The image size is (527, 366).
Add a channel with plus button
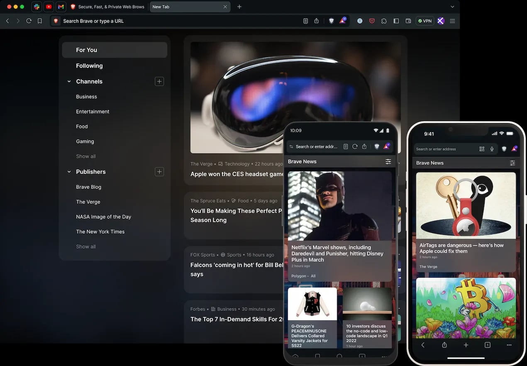[x=159, y=81]
